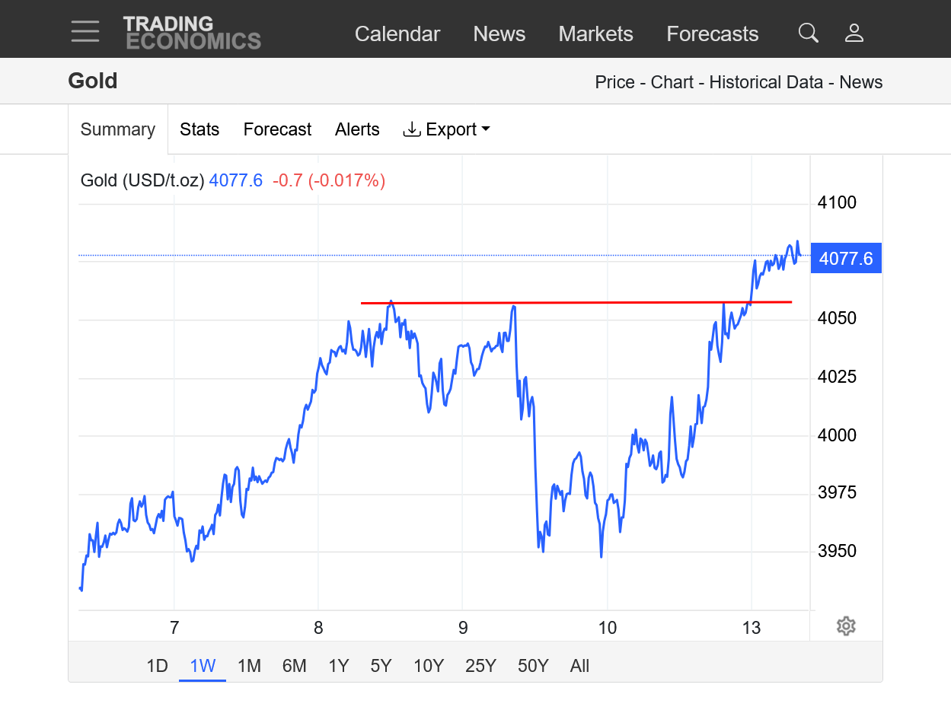Viewport: 951px width, 710px height.
Task: Click the 4077.6 current price label
Action: coord(846,259)
